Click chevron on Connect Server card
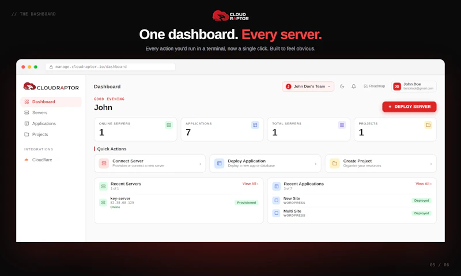This screenshot has width=461, height=276. click(x=200, y=164)
